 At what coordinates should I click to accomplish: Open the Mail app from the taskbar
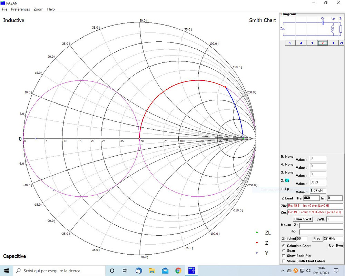(165, 270)
